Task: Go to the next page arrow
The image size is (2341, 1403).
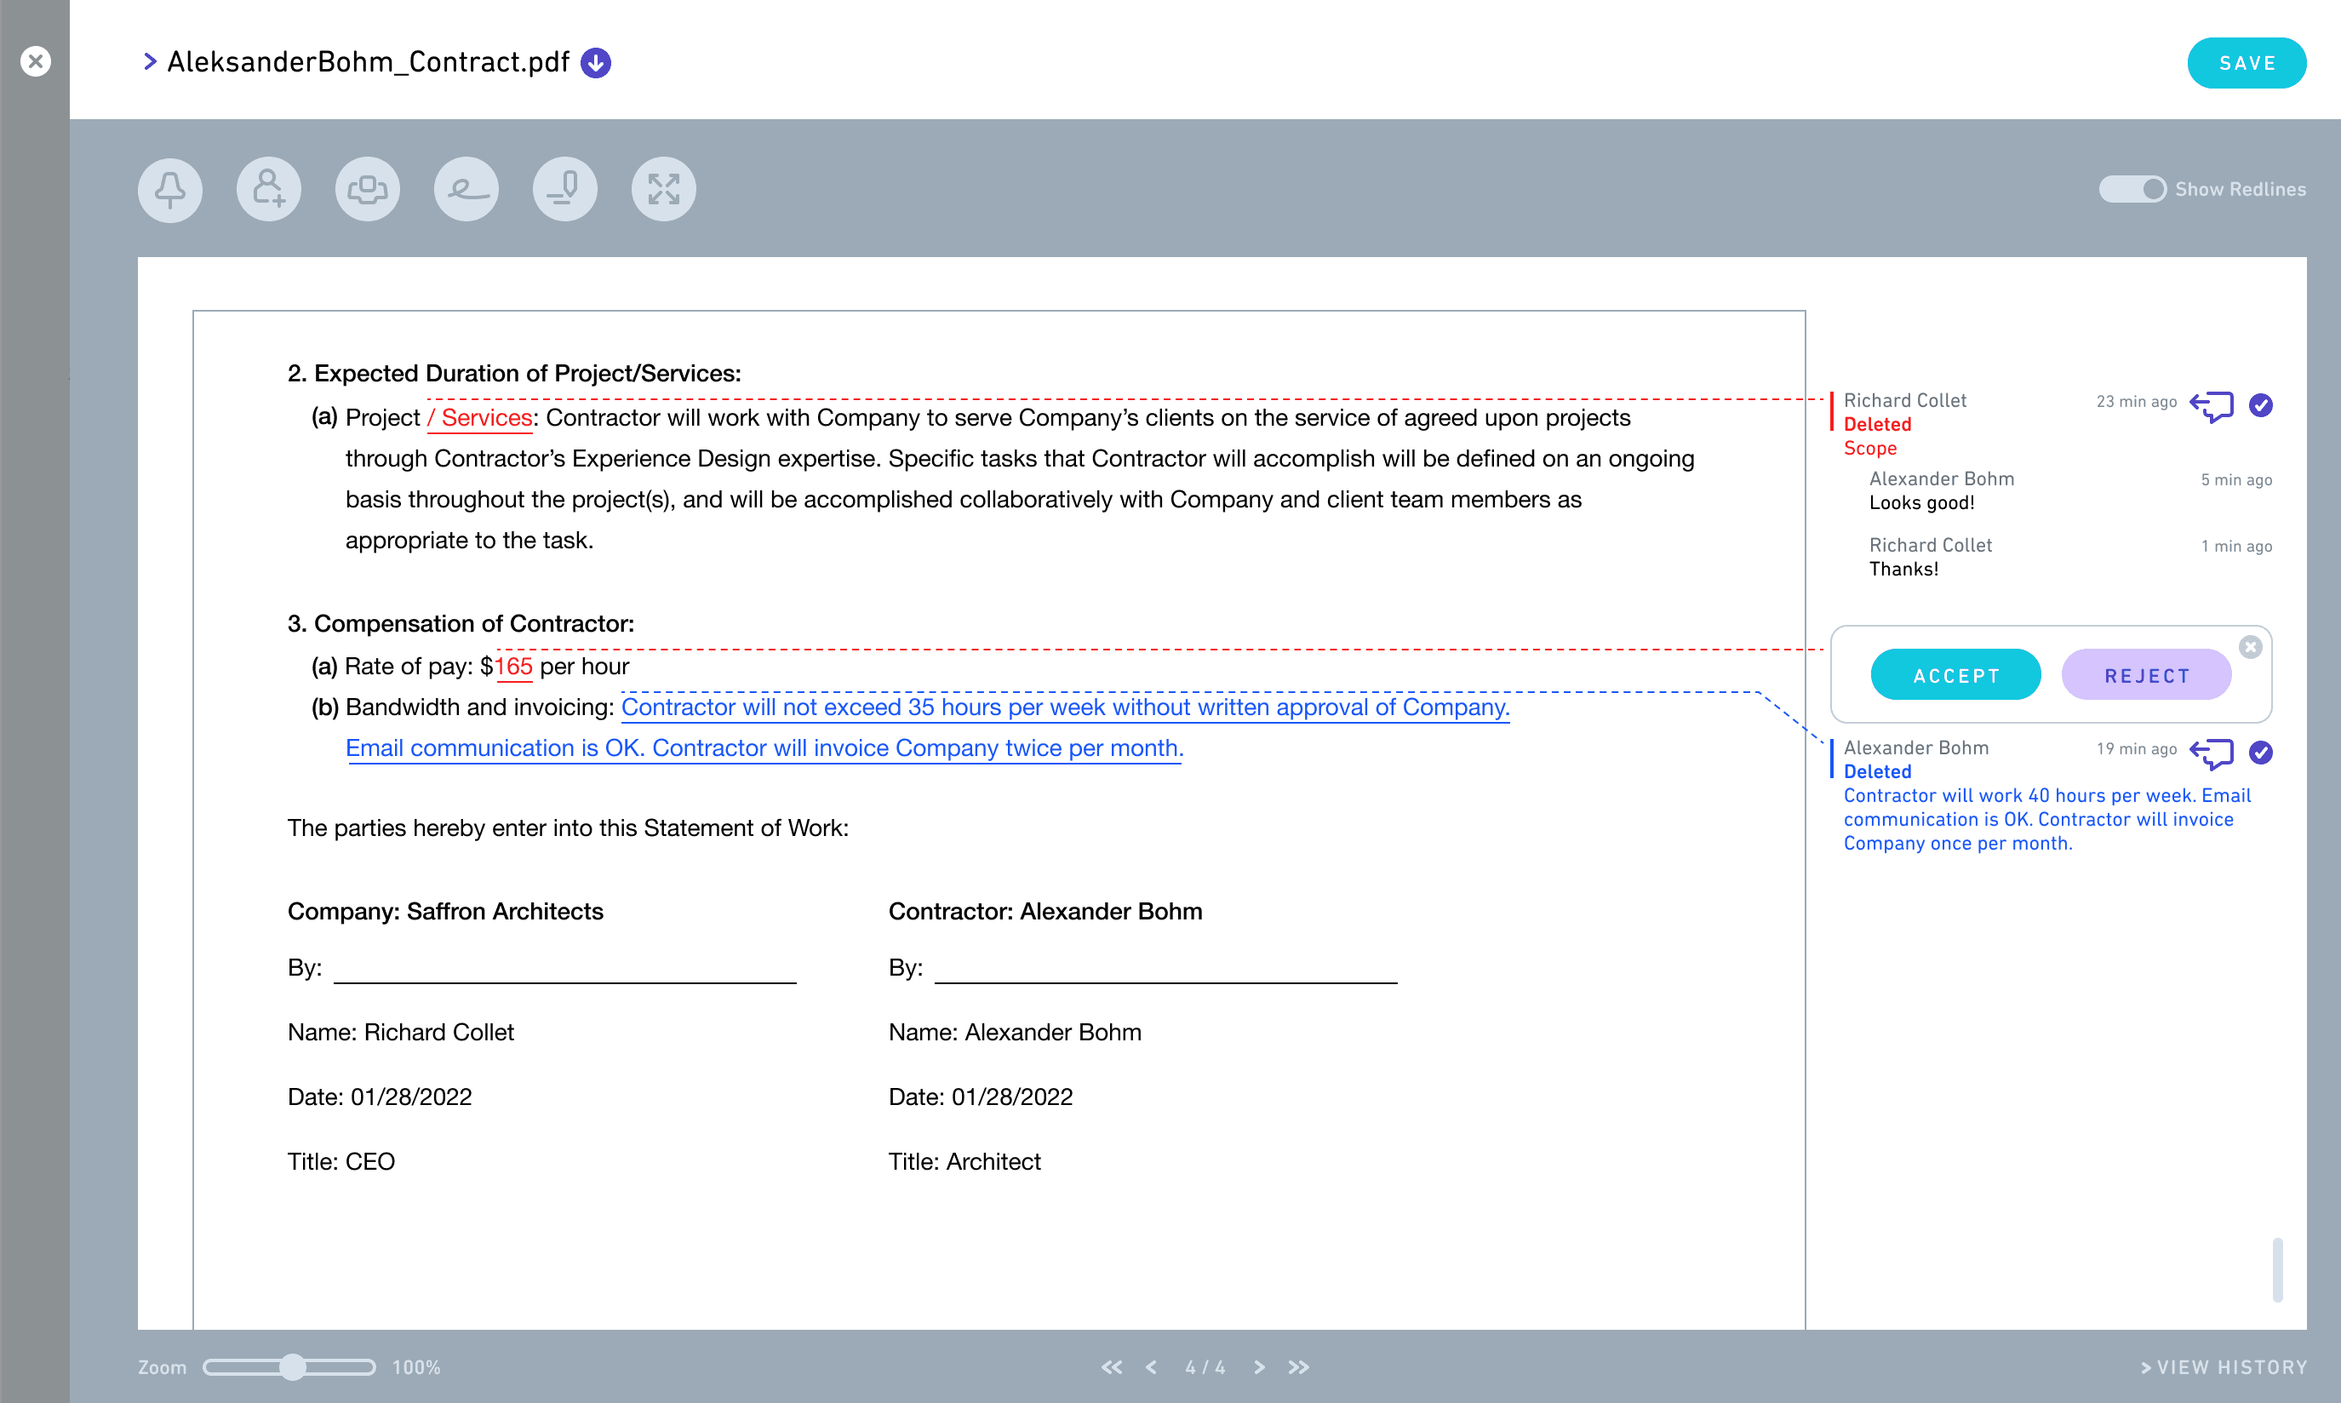Action: (1259, 1367)
